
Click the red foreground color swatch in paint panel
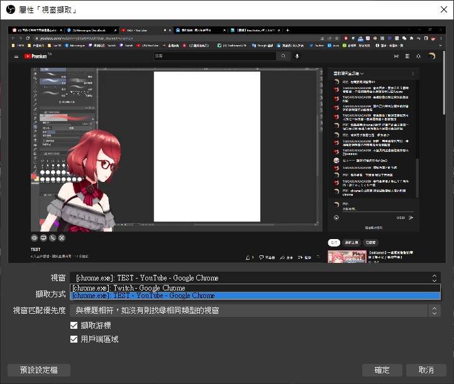coord(33,176)
